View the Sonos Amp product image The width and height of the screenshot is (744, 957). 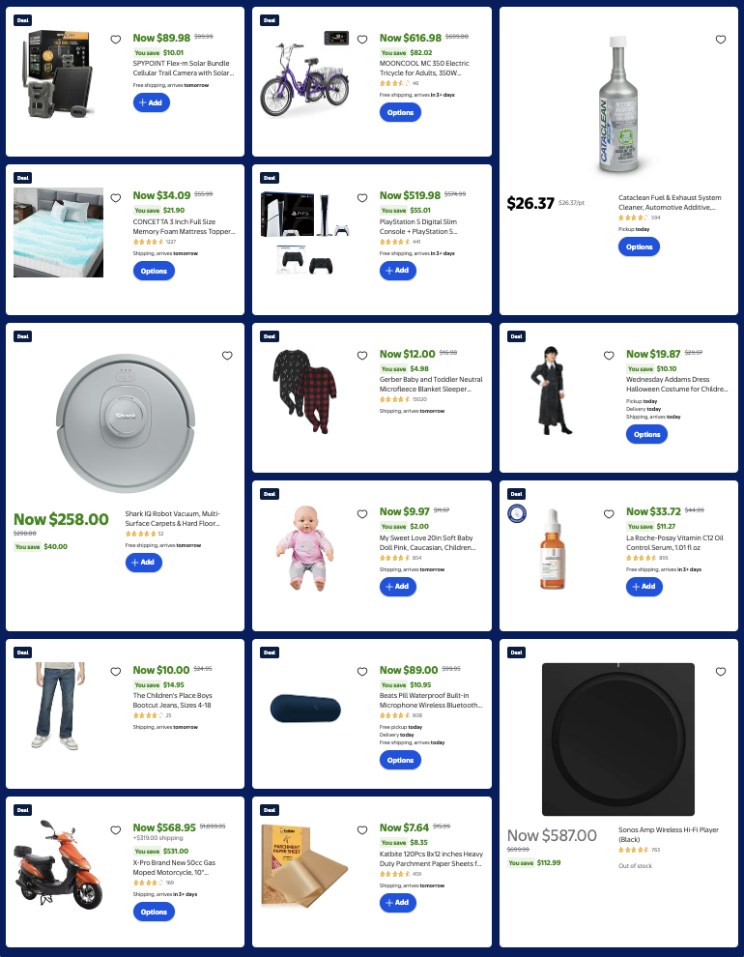point(618,739)
